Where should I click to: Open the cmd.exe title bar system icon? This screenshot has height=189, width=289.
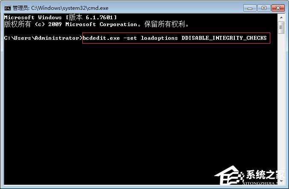click(8, 8)
